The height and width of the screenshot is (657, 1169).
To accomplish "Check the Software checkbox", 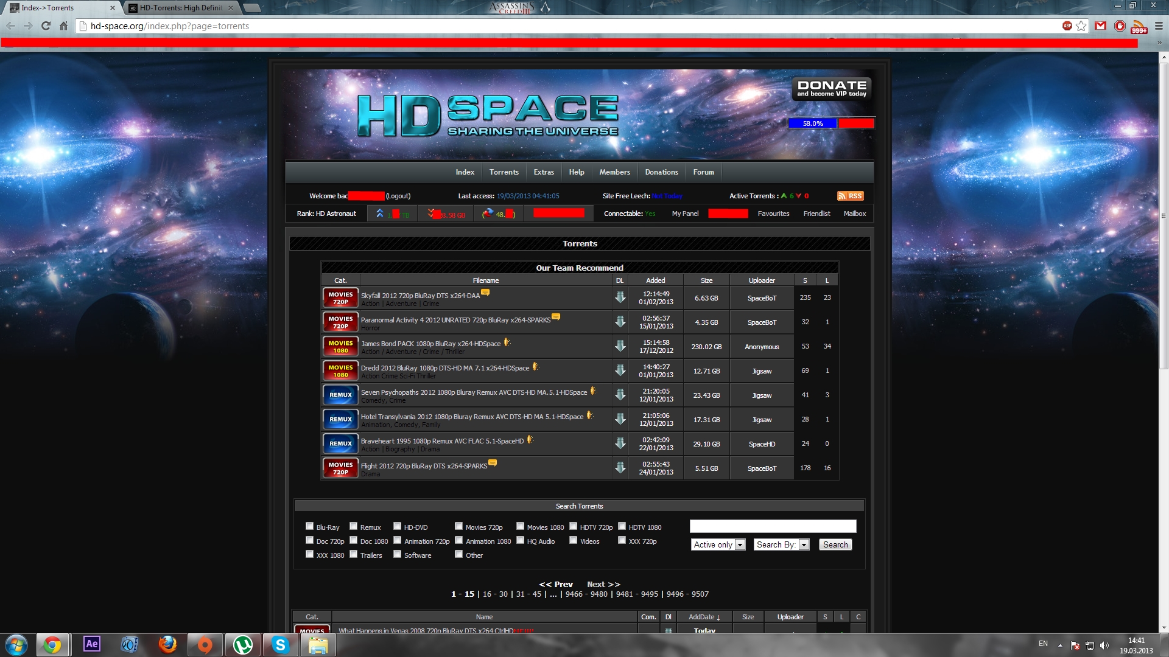I will (397, 554).
